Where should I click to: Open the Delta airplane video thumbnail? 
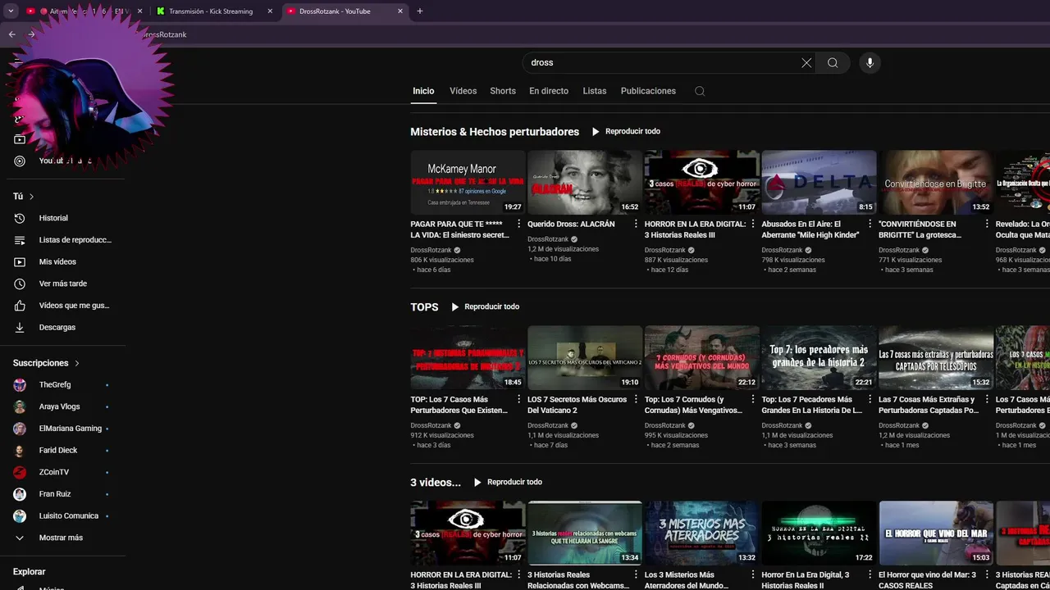tap(819, 182)
